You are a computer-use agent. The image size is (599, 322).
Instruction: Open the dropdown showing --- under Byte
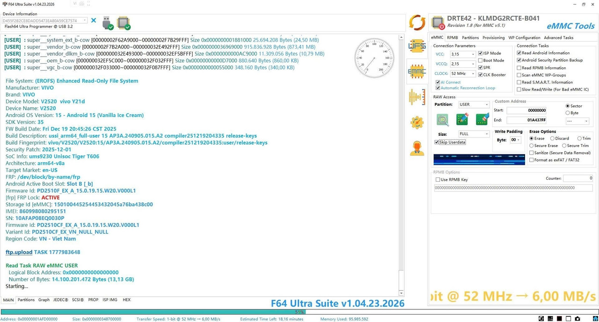[577, 121]
